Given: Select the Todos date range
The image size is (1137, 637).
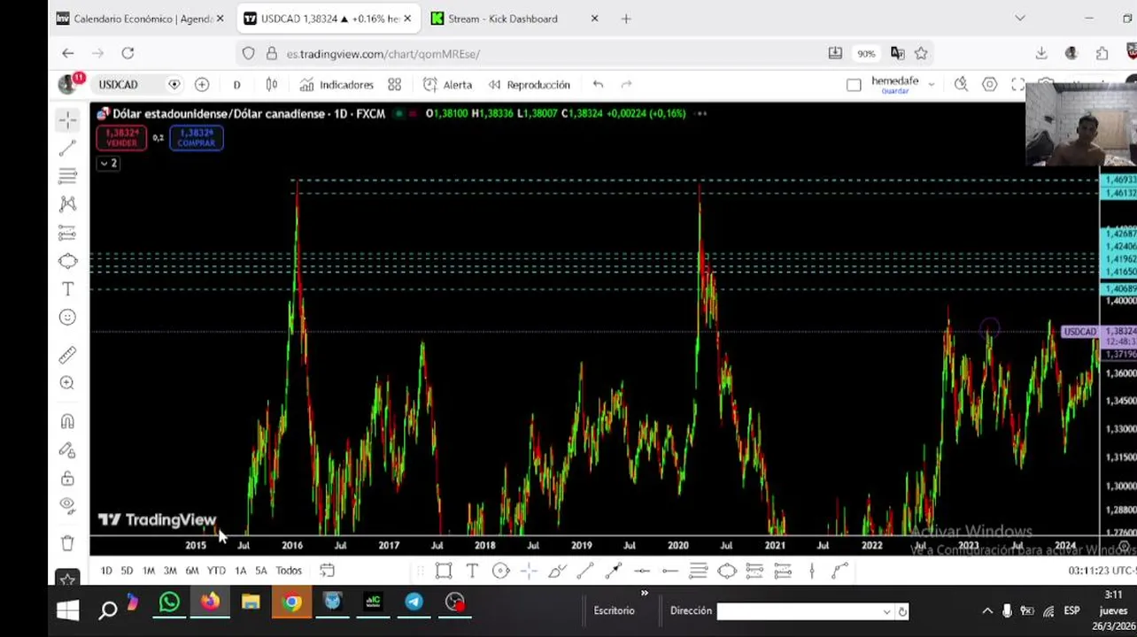Looking at the screenshot, I should 289,571.
